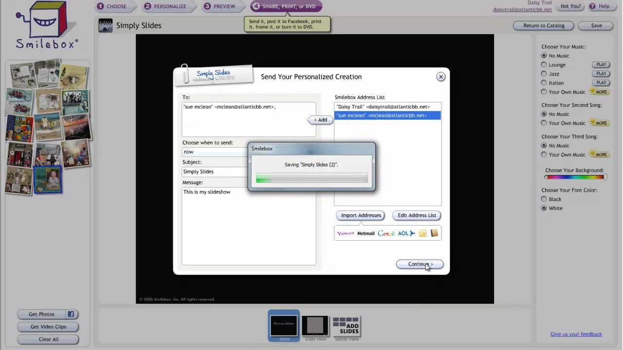Close the Send Your Personalized Creation dialog
Image resolution: width=623 pixels, height=350 pixels.
[x=440, y=77]
